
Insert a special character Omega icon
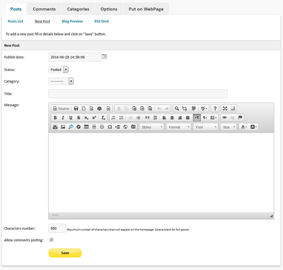tap(110, 127)
